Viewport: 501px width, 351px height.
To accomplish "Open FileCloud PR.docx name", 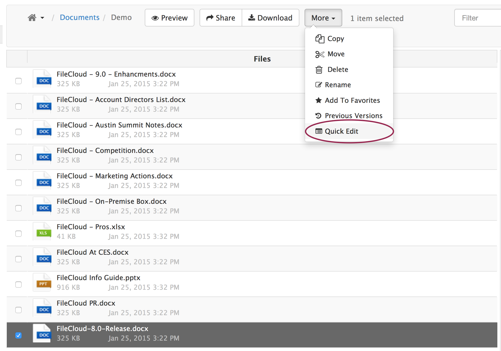I will 86,303.
